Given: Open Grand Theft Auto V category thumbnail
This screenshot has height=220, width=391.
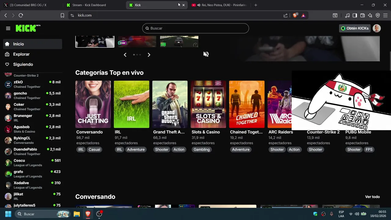Looking at the screenshot, I should 170,104.
